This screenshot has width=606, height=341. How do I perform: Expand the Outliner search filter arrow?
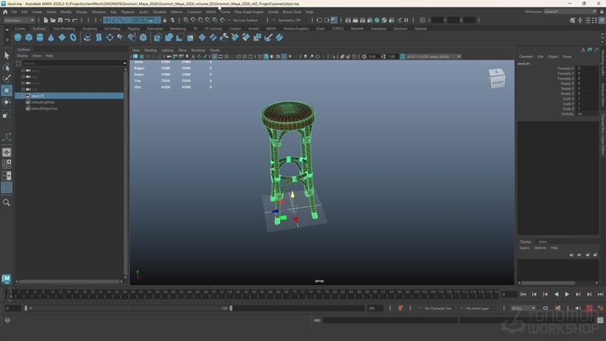coord(124,63)
